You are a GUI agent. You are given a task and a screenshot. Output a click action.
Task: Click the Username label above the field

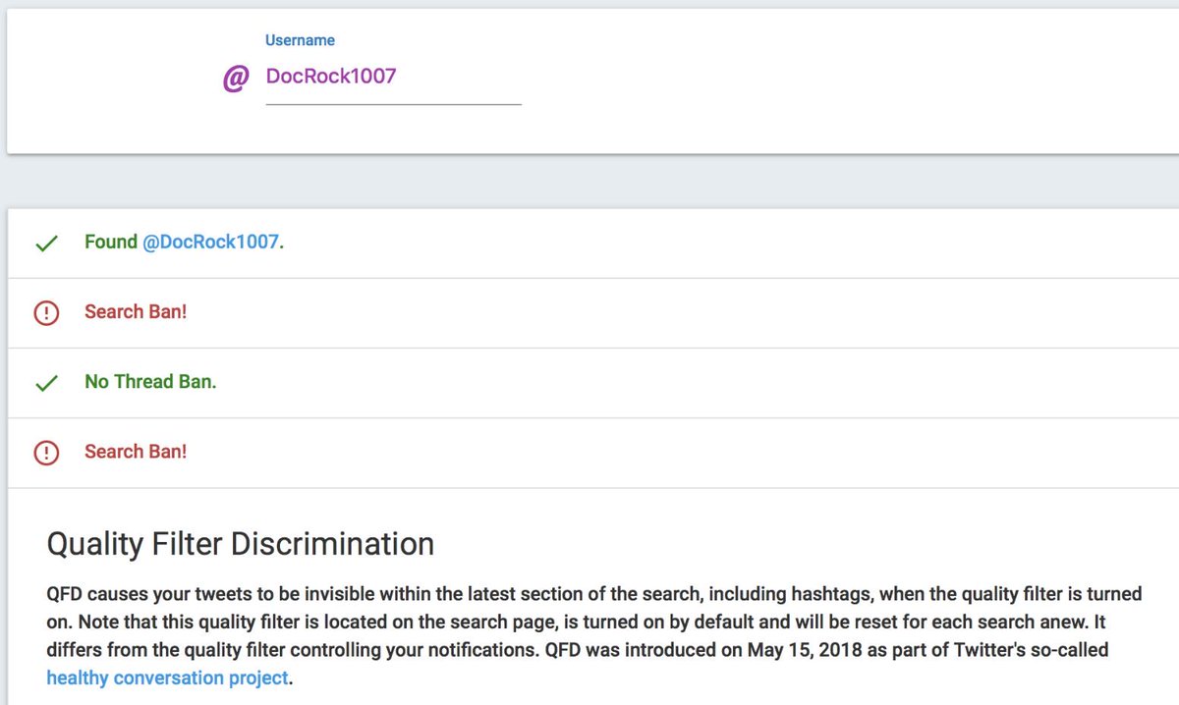[x=300, y=40]
